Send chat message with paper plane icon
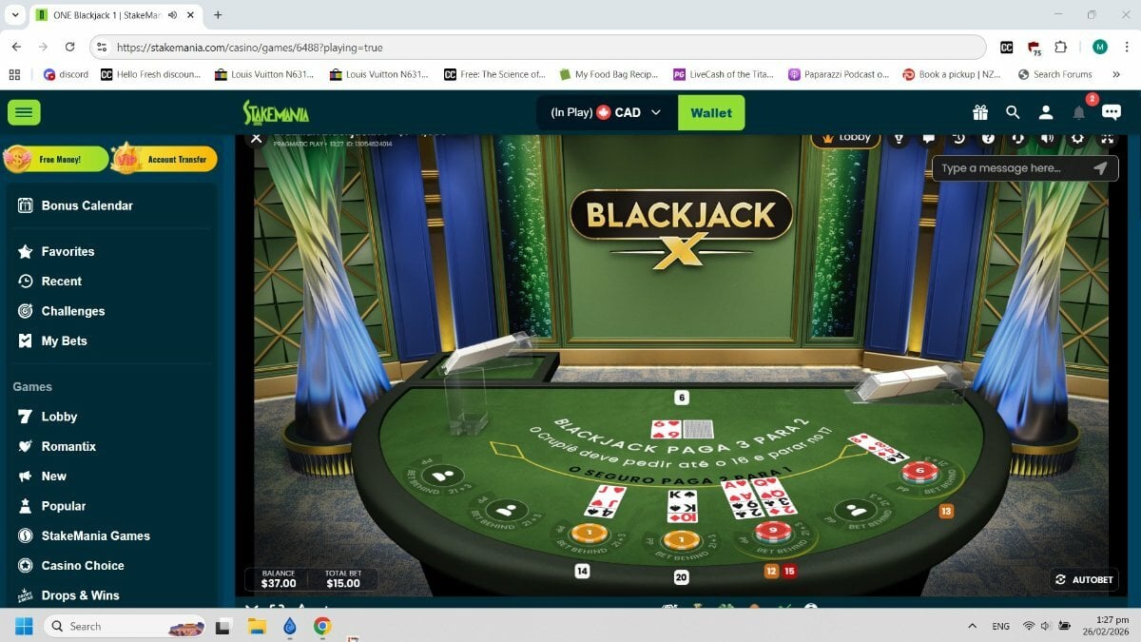 click(1100, 168)
